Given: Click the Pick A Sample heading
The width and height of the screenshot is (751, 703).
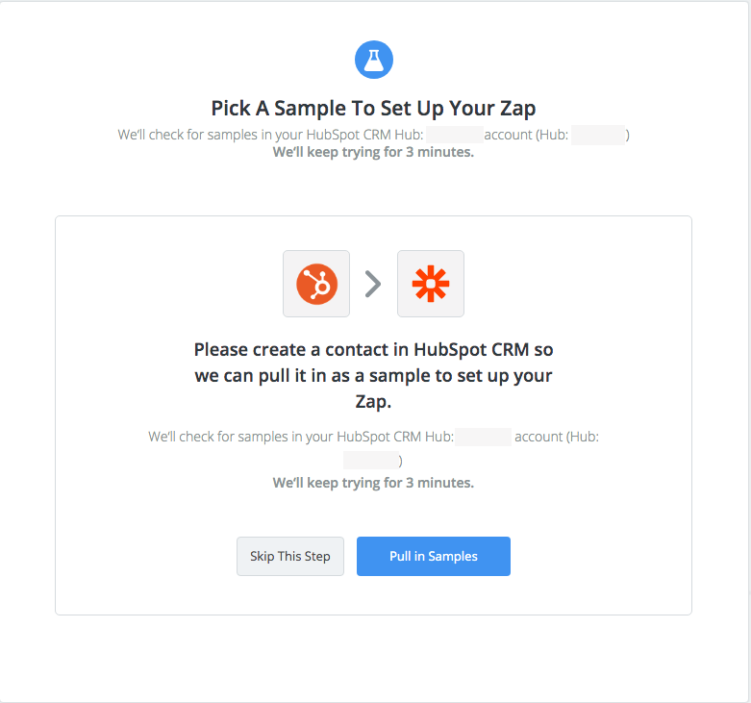Looking at the screenshot, I should [x=374, y=109].
